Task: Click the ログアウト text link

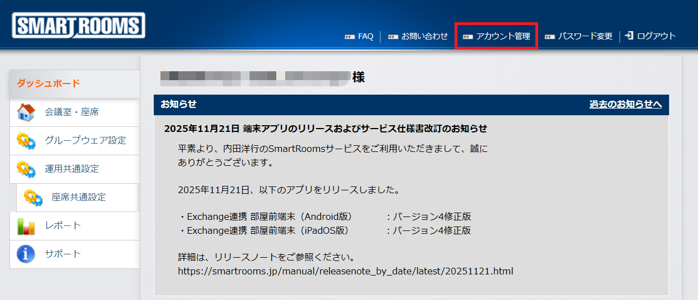Action: 656,36
